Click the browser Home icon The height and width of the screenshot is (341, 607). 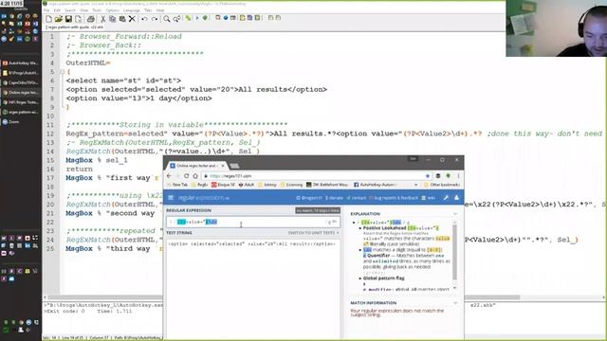[x=195, y=176]
